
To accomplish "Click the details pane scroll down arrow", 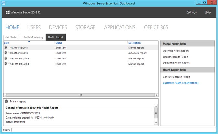I will point(156,123).
